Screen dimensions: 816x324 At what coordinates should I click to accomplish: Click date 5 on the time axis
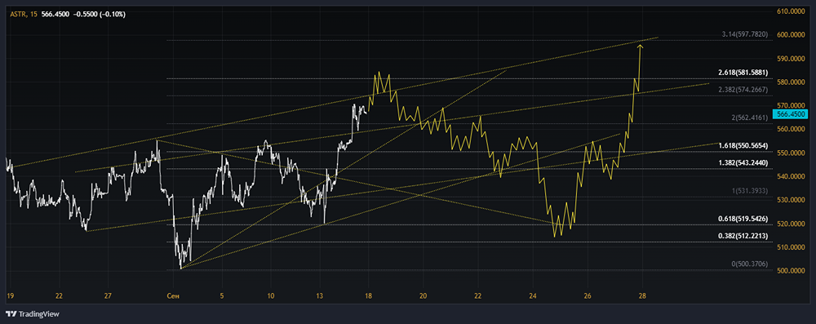tap(222, 296)
